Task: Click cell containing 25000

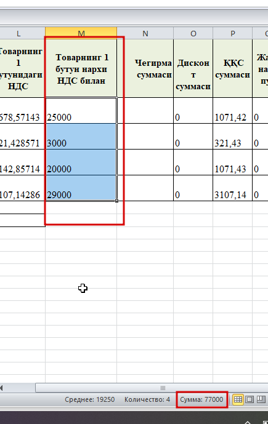Action: 81,111
